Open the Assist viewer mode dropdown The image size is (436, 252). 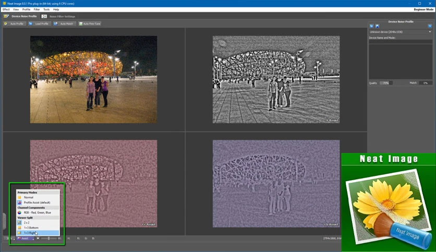pos(26,238)
